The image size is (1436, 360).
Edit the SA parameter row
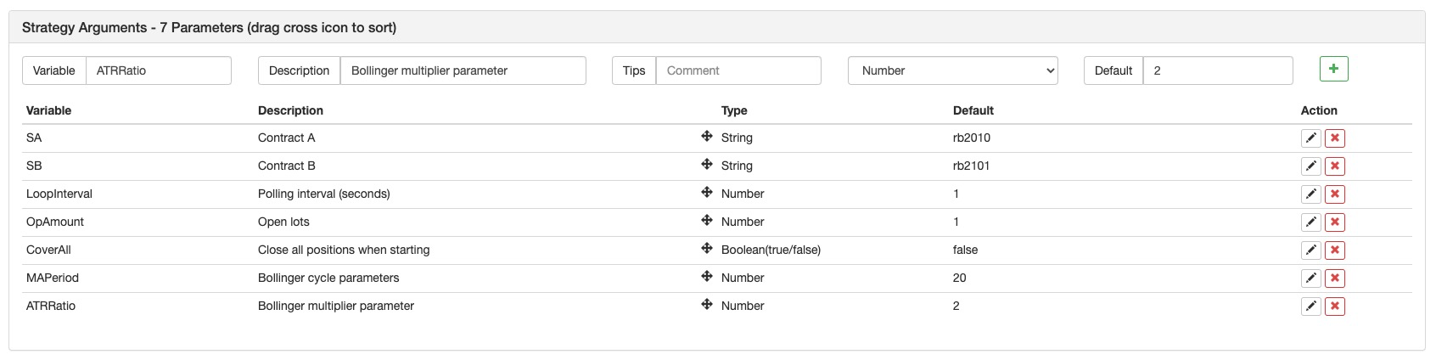[x=1310, y=138]
